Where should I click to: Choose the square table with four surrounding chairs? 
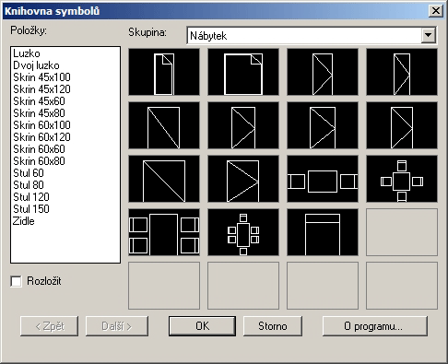pos(402,179)
